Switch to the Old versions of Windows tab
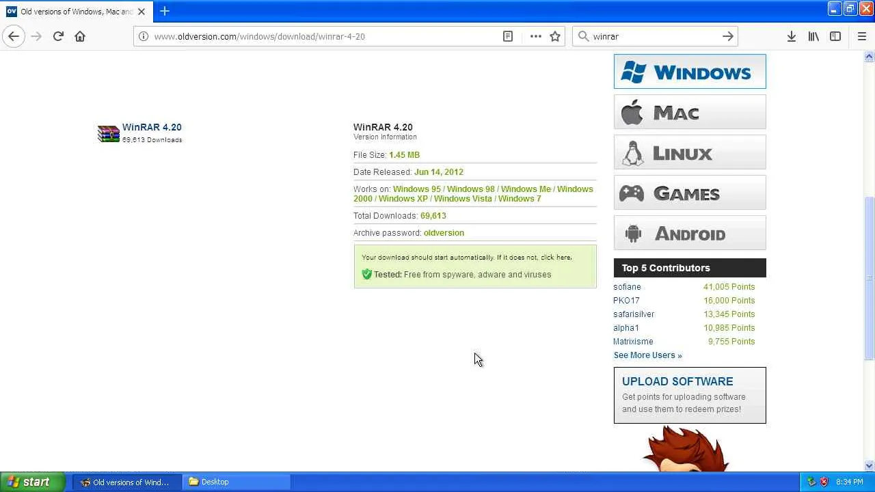 click(77, 12)
